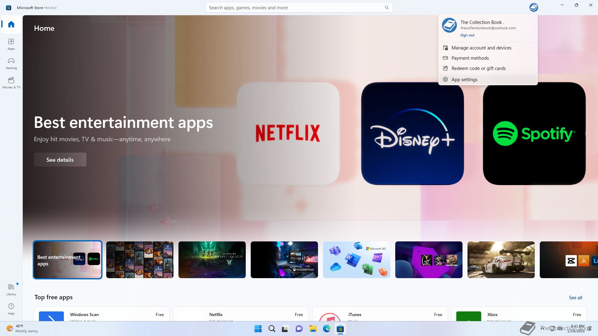Select the Microsoft 365 thumbnail
598x336 pixels.
click(357, 260)
